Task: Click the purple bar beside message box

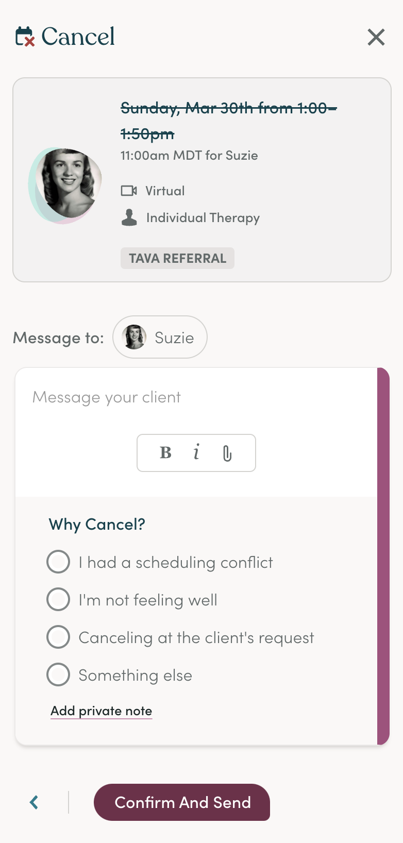Action: (383, 557)
